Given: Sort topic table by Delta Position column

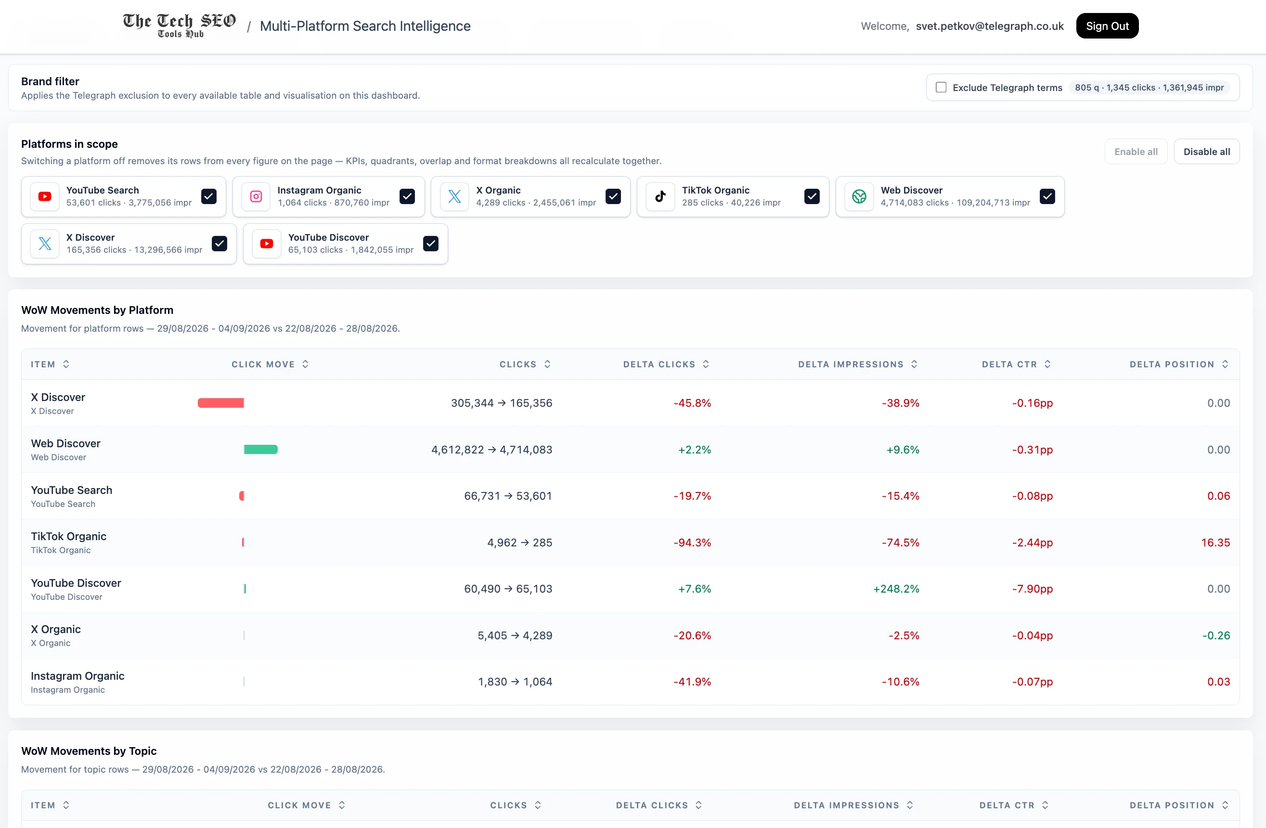Looking at the screenshot, I should tap(1179, 805).
